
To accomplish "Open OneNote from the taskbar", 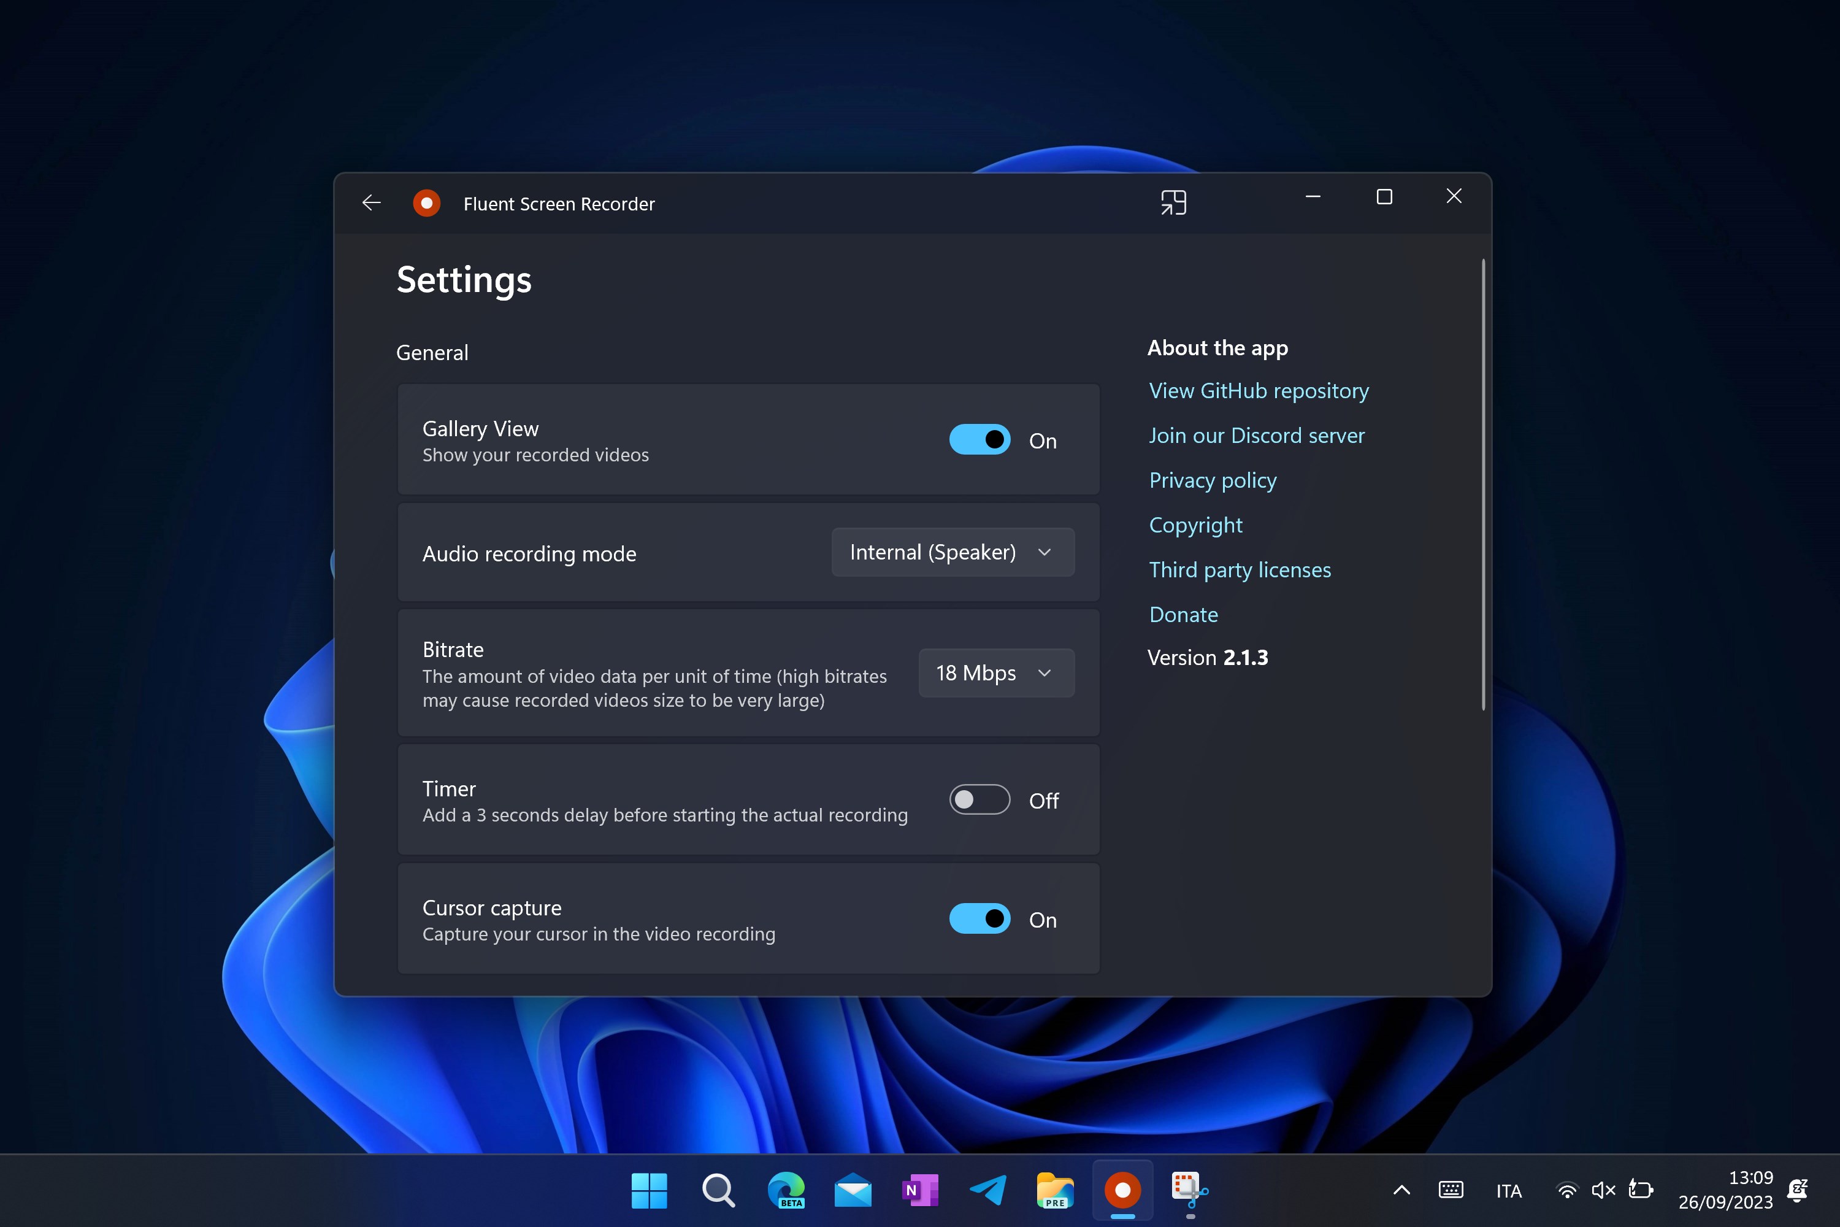I will 920,1190.
